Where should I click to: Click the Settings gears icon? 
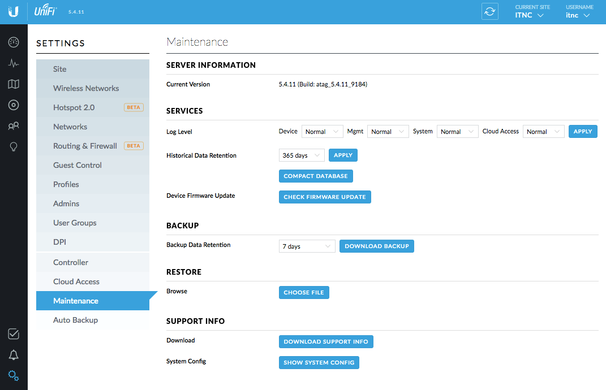(14, 376)
